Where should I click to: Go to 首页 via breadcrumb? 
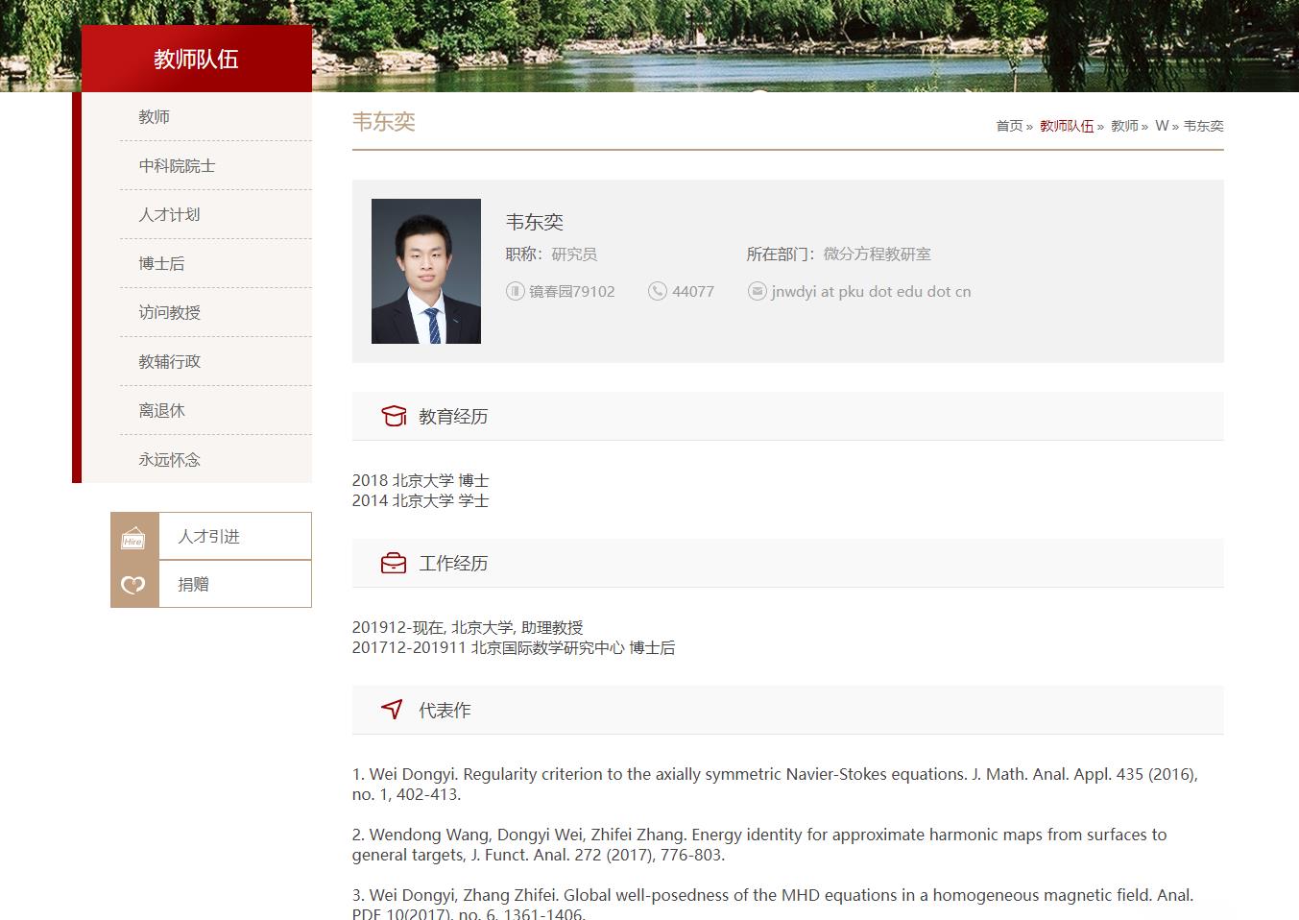1009,126
